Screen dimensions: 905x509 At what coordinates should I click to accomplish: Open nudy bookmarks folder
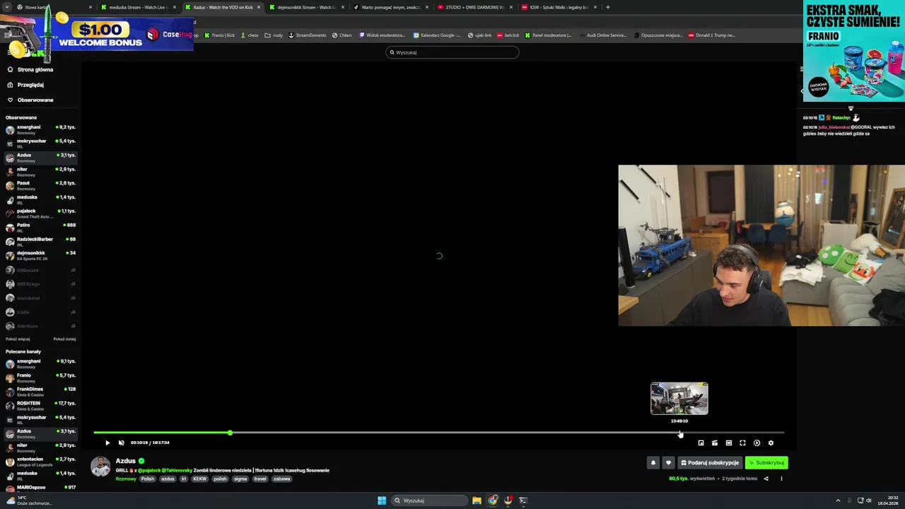[274, 35]
